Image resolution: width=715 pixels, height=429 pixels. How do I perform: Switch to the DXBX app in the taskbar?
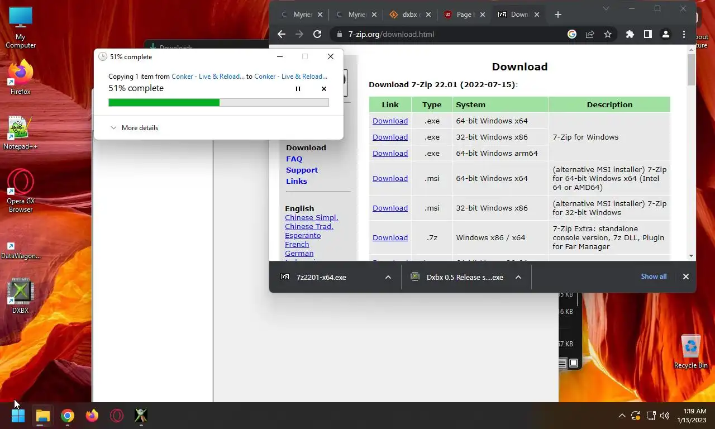click(x=141, y=416)
